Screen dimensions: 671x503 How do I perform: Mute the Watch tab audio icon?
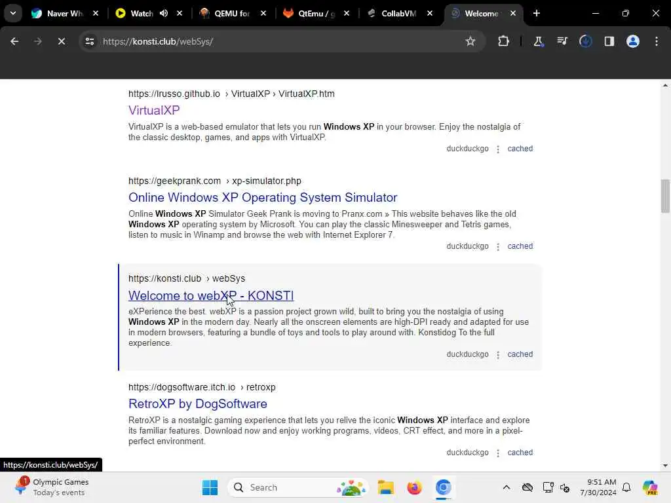(164, 13)
